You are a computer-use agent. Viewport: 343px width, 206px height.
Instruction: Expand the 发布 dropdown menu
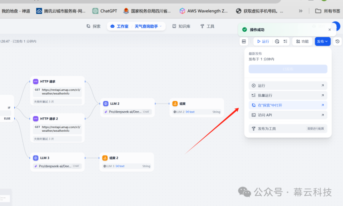(x=322, y=41)
